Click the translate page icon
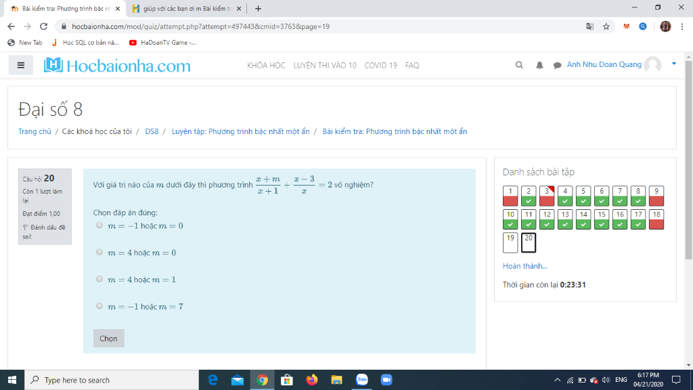This screenshot has height=390, width=693. (589, 26)
